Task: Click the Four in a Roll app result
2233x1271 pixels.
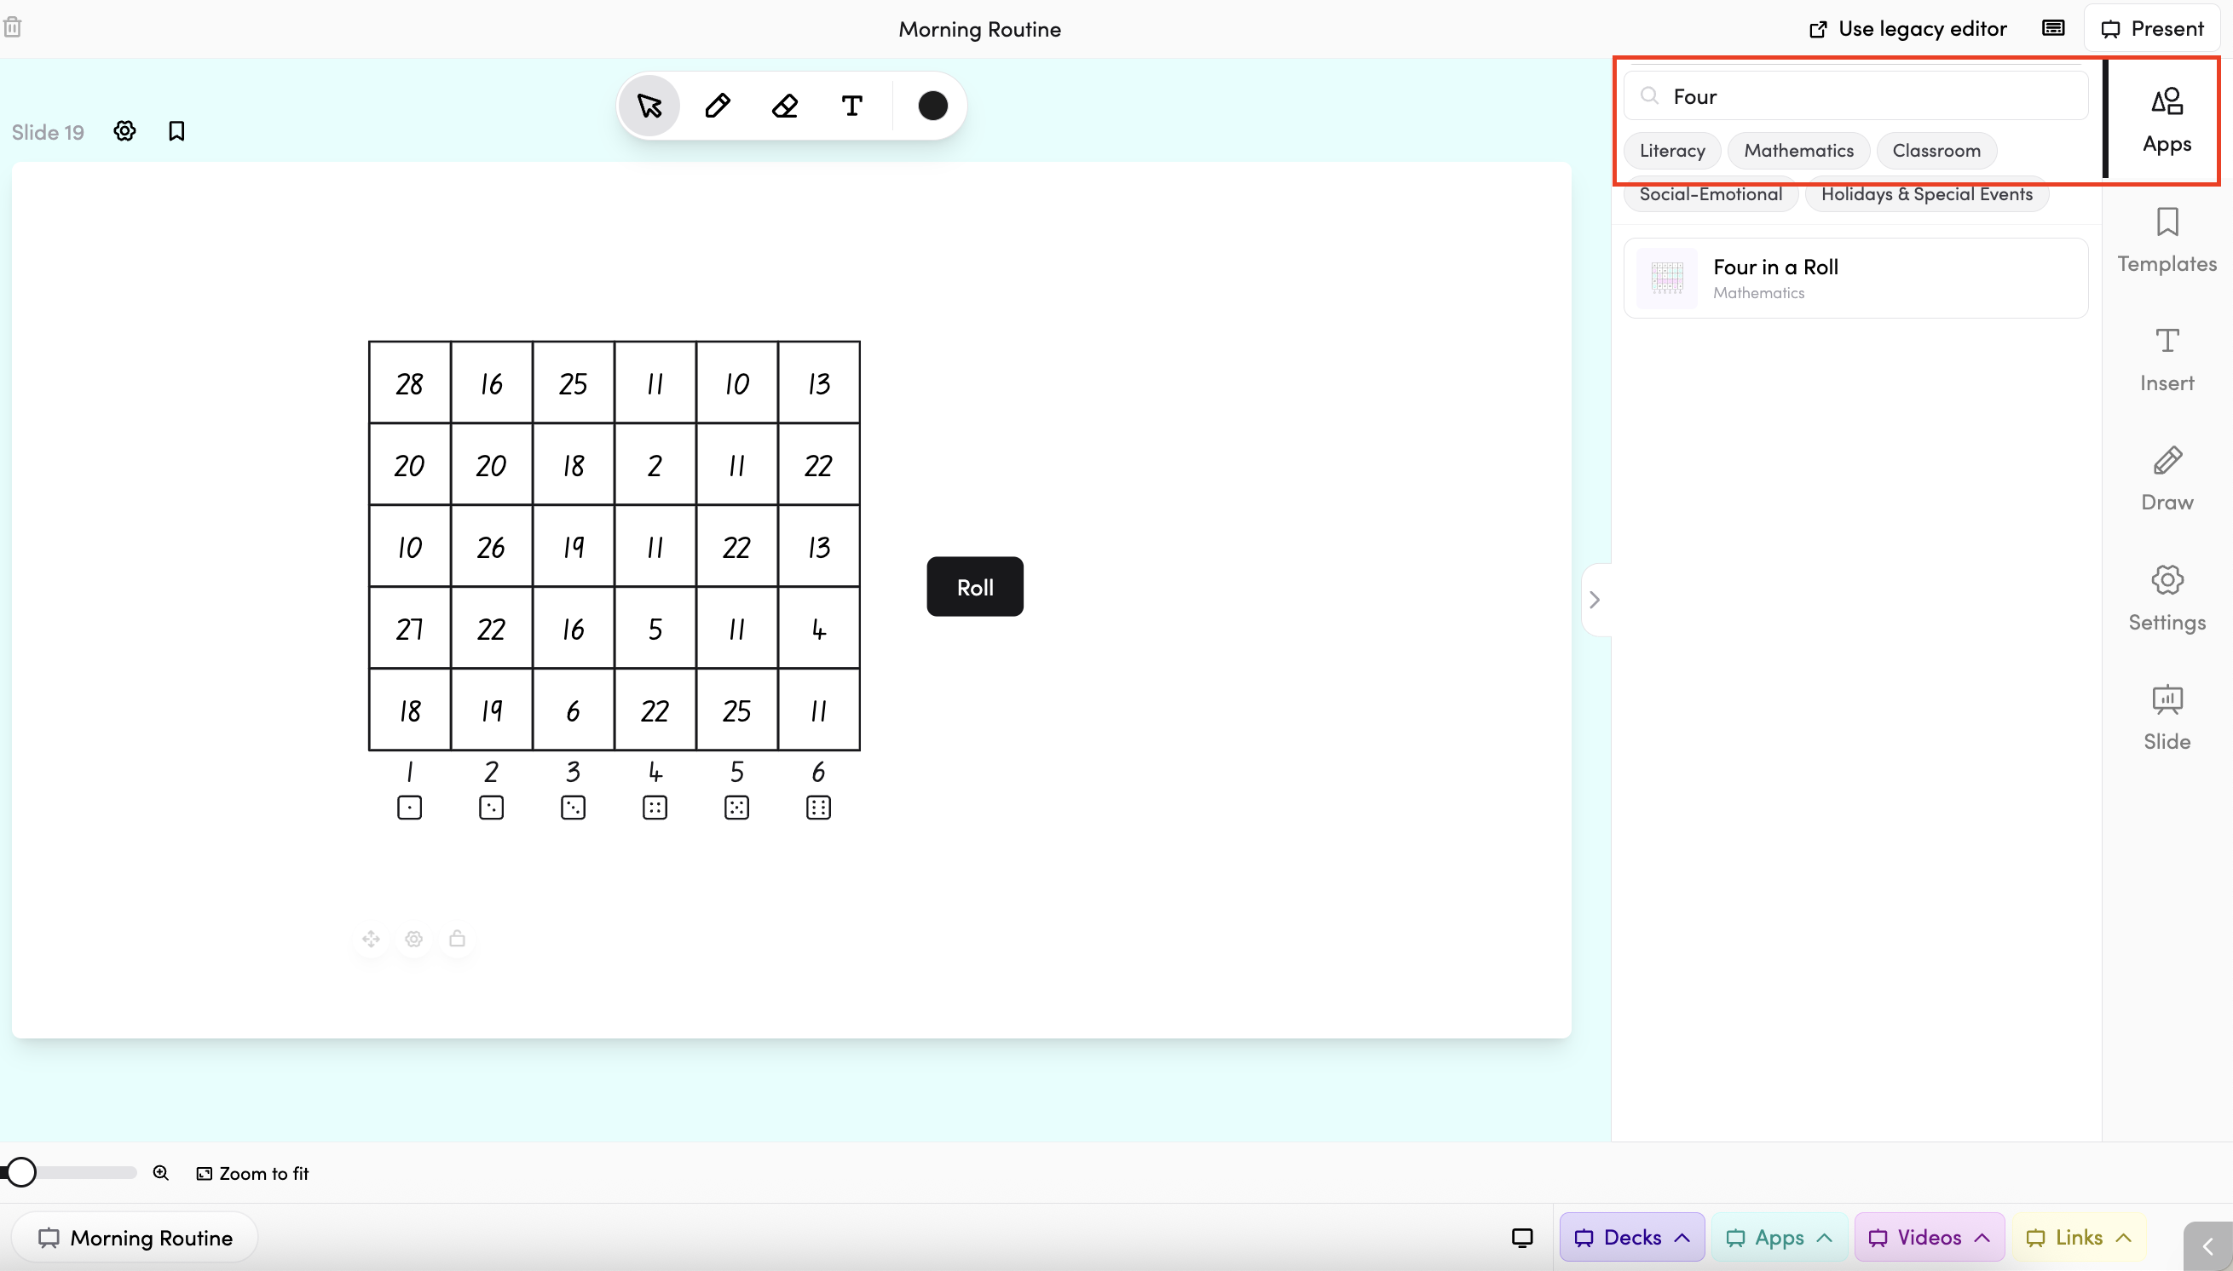Action: (x=1855, y=279)
